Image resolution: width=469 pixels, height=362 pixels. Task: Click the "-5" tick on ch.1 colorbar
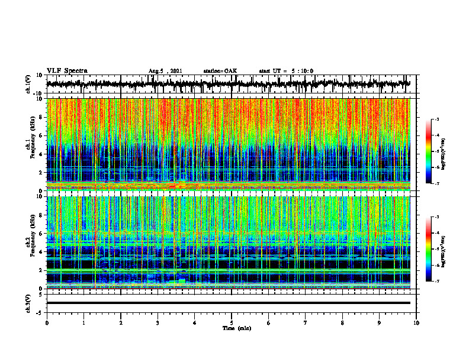(437, 151)
